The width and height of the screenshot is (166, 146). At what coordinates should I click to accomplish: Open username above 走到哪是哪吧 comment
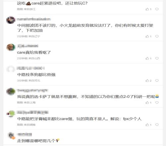[24, 134]
